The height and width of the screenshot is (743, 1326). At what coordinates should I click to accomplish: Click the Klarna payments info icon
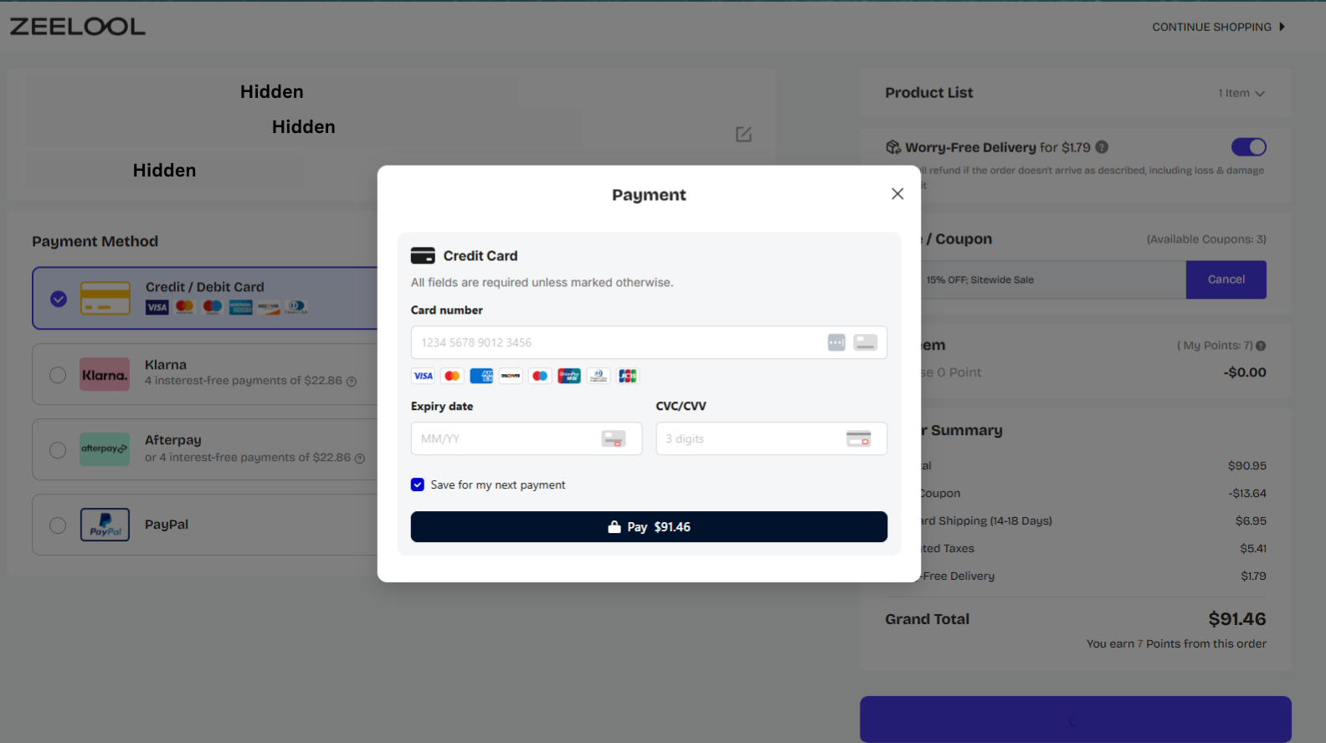[x=352, y=382]
